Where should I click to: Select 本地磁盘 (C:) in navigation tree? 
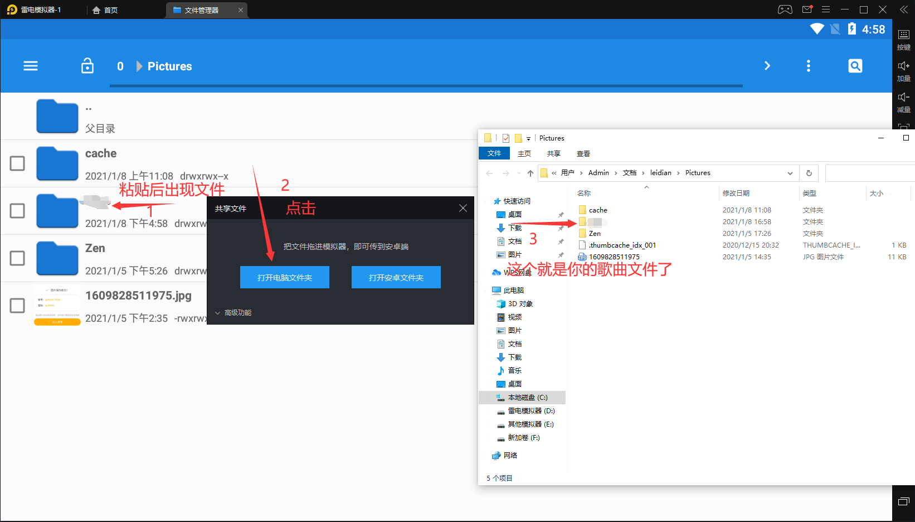[527, 398]
